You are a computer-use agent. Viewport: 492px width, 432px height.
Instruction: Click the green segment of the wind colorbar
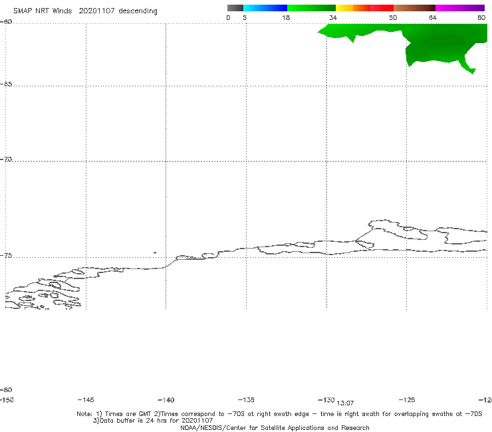click(311, 8)
